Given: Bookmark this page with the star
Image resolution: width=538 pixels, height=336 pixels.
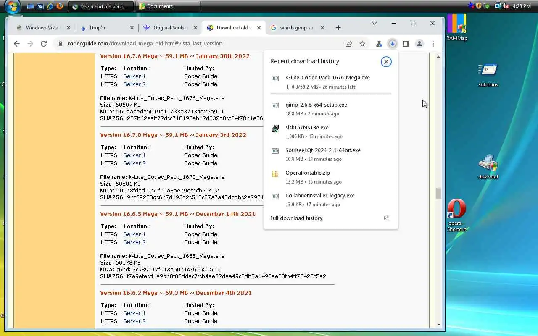Looking at the screenshot, I should pos(362,44).
